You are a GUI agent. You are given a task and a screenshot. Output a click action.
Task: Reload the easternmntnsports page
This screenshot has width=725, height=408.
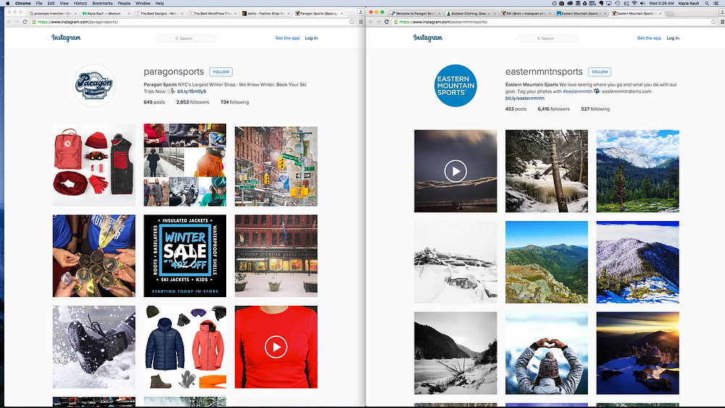coord(386,22)
